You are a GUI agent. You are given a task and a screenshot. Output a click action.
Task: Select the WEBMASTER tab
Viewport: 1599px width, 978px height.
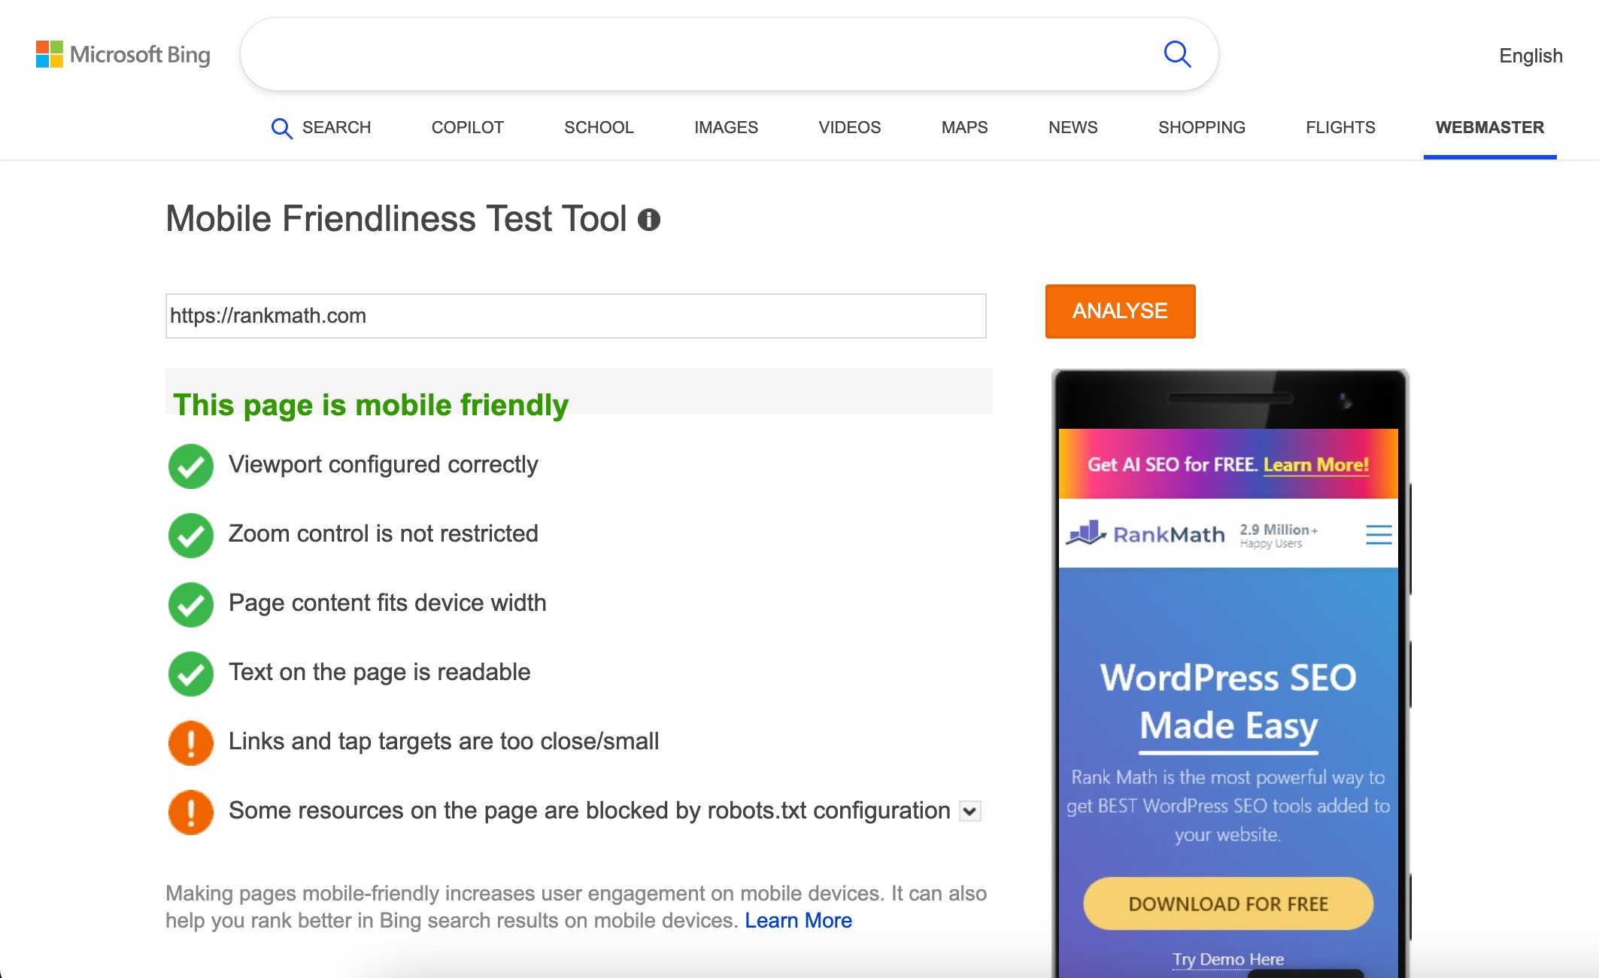coord(1488,127)
